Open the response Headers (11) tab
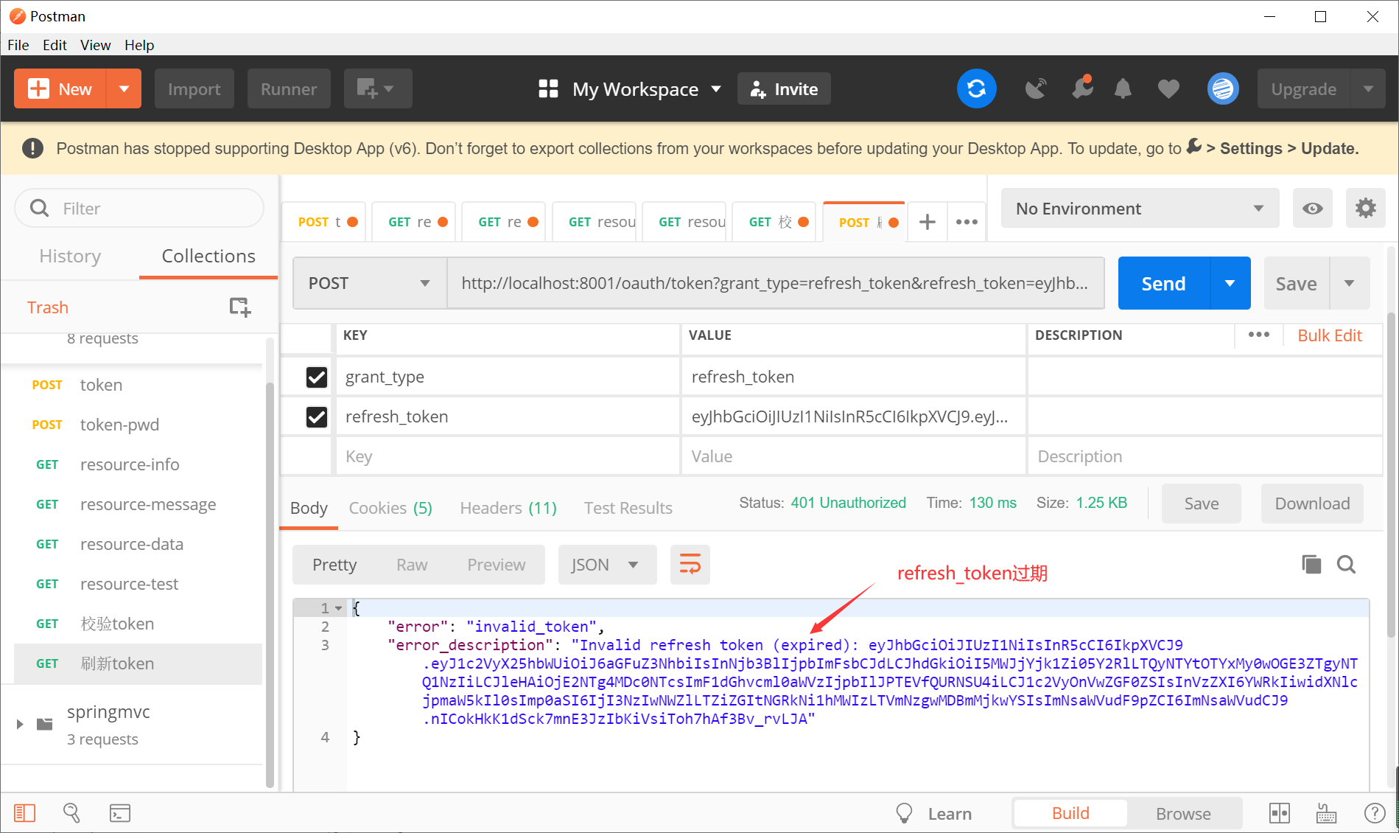This screenshot has height=833, width=1399. coord(508,508)
